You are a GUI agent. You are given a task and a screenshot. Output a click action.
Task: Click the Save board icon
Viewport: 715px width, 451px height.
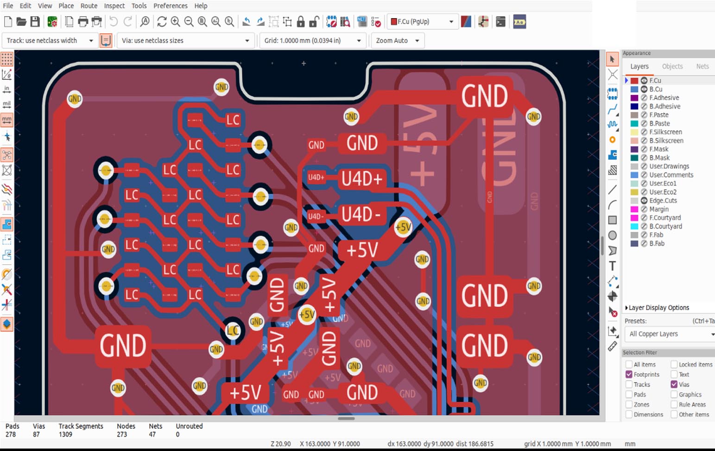[35, 22]
